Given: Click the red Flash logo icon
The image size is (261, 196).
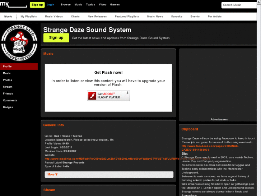Looking at the screenshot, I should pos(92,96).
